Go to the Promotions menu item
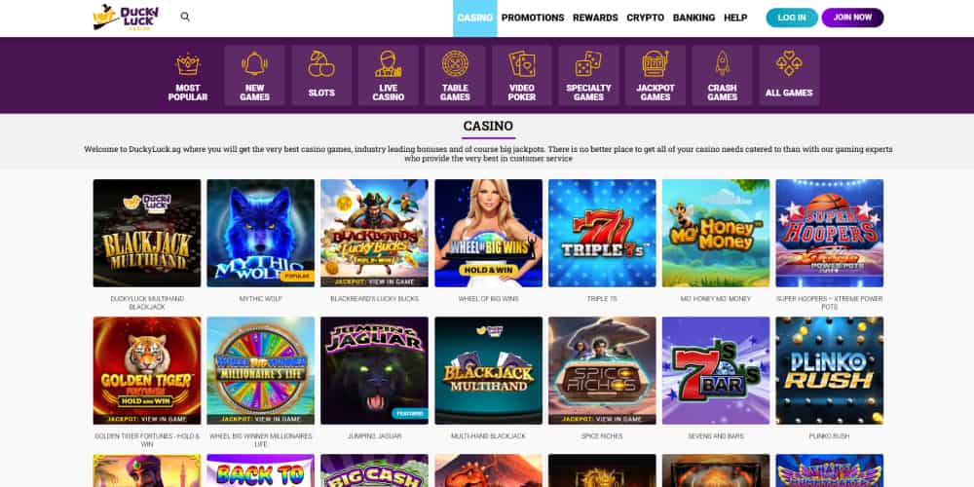Screen dimensions: 974x487 tap(533, 18)
